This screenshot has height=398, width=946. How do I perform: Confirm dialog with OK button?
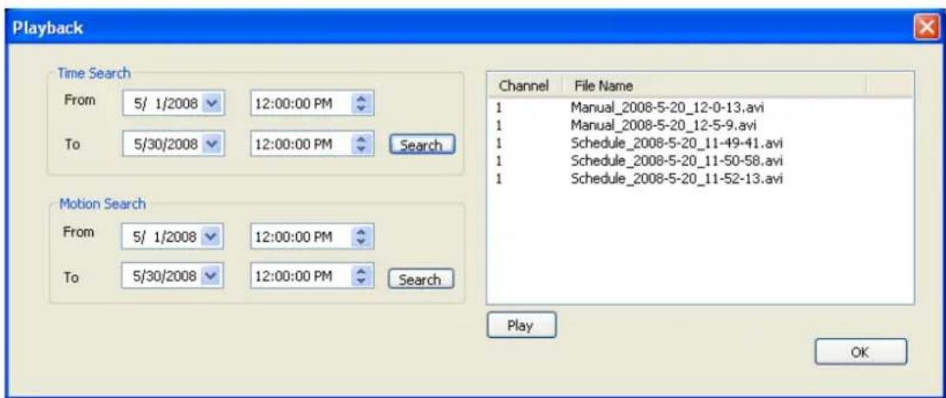[x=860, y=352]
